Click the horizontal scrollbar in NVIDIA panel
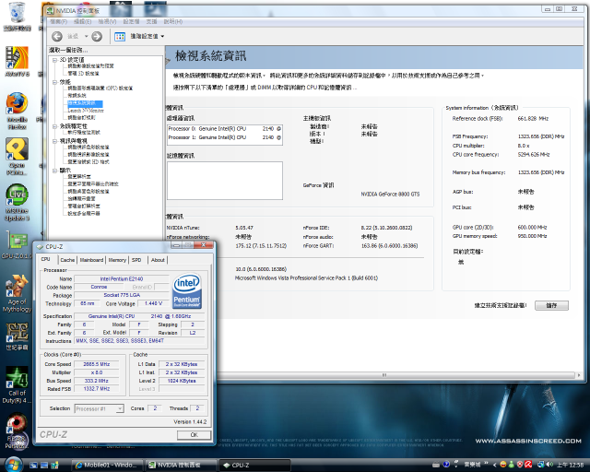590x472 pixels. tap(383, 375)
